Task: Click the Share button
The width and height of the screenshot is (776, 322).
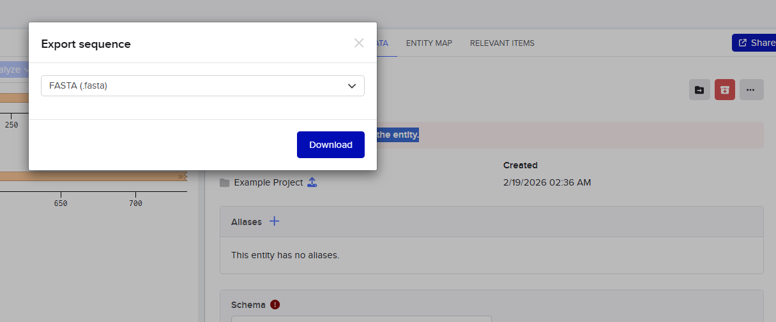Action: tap(756, 43)
